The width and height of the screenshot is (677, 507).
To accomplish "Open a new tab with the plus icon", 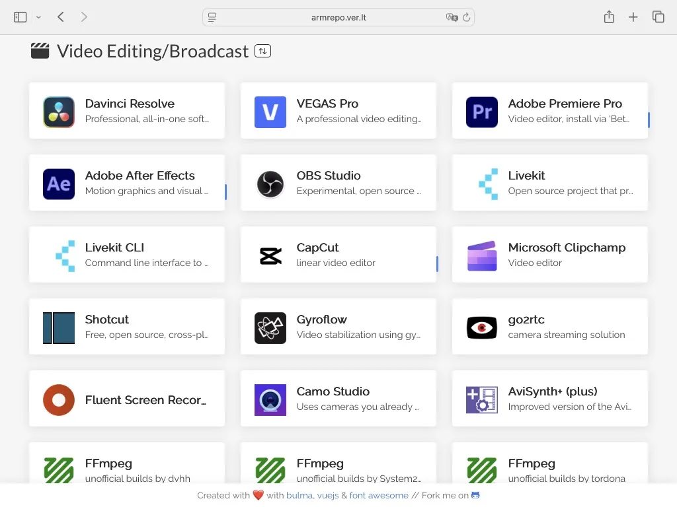I will click(633, 17).
